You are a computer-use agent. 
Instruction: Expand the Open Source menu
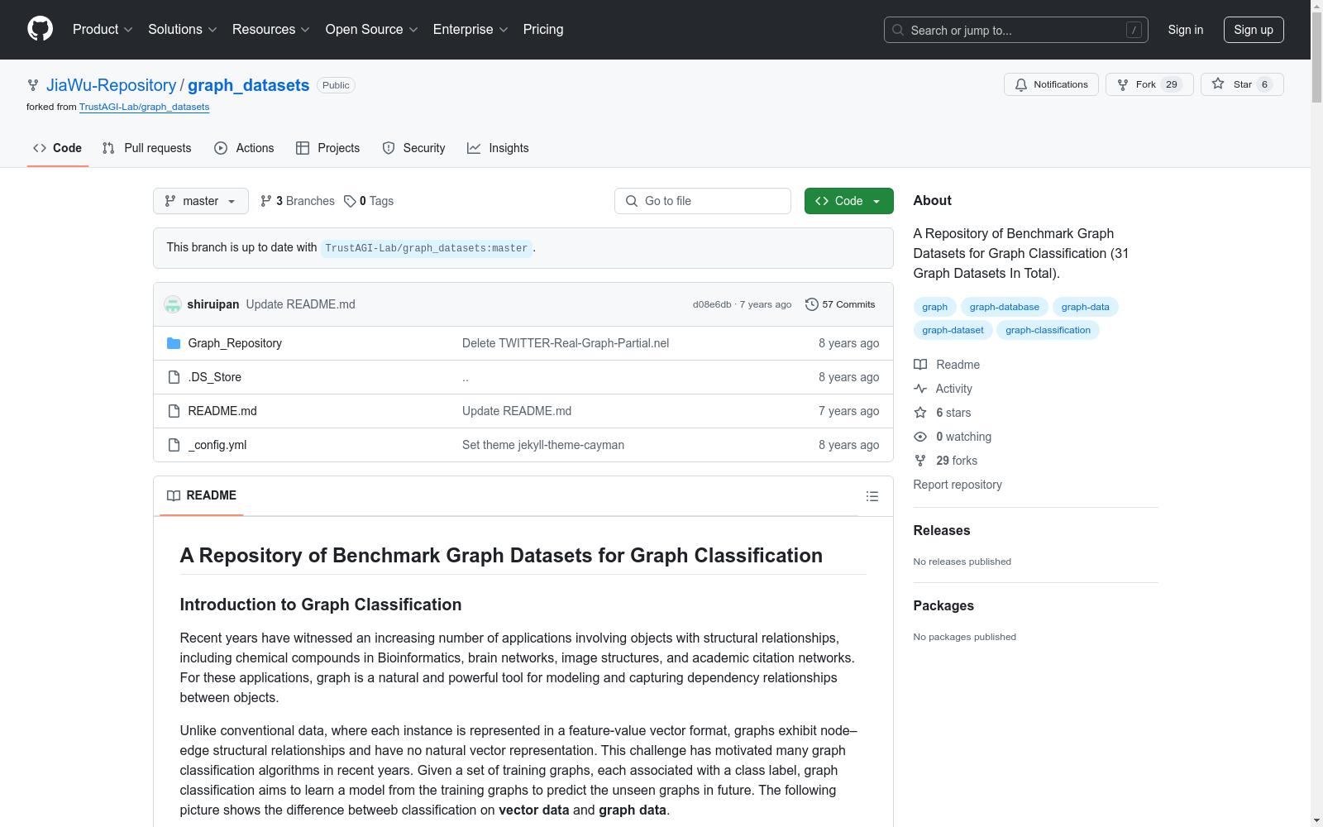tap(372, 30)
